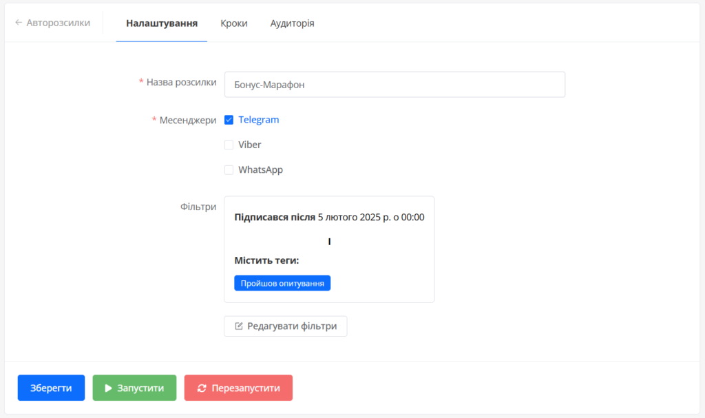This screenshot has width=705, height=418.
Task: Select the Пройшов опитування tag
Action: tap(282, 283)
